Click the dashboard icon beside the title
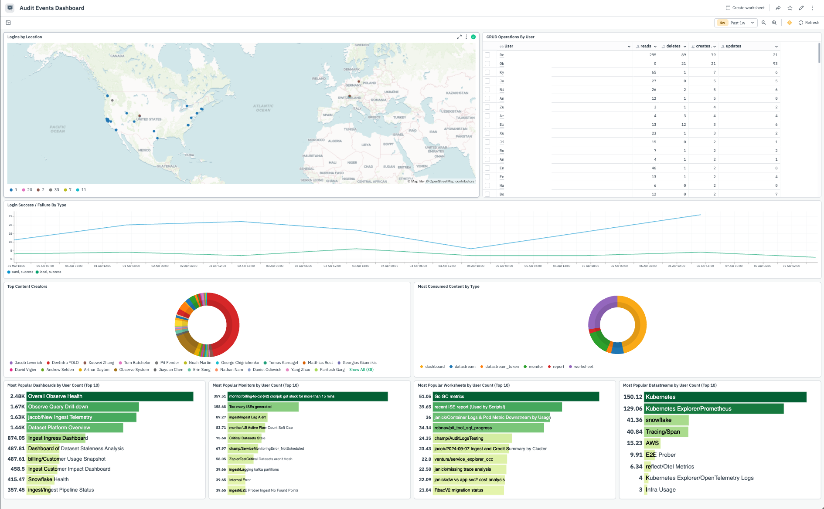Viewport: 824px width, 509px height. [10, 8]
